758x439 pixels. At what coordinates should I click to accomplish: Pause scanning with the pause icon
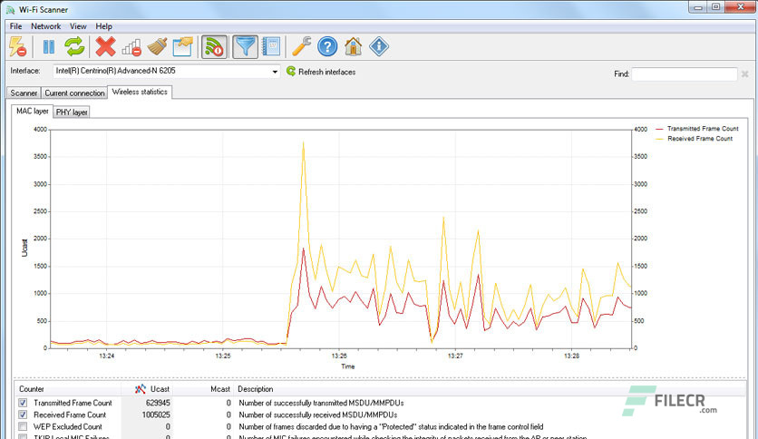49,47
